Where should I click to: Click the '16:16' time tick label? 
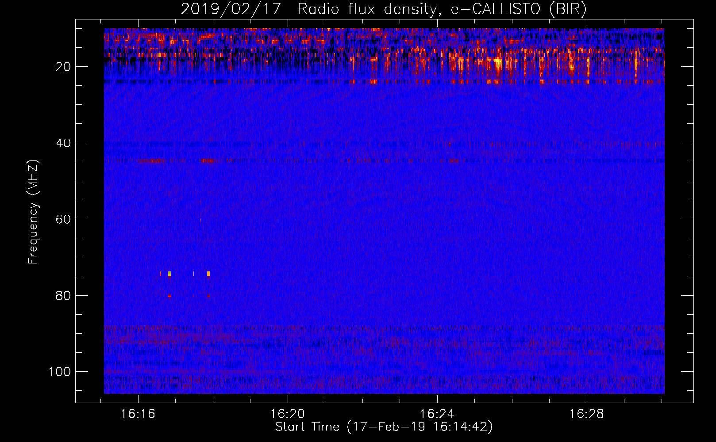click(x=138, y=414)
